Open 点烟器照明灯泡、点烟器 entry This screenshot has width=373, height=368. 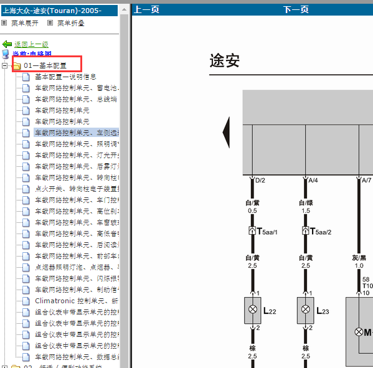[x=77, y=267]
